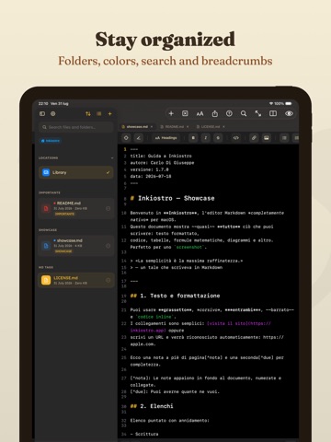The height and width of the screenshot is (442, 331).
Task: Open search magnifier in top toolbar
Action: click(x=244, y=113)
